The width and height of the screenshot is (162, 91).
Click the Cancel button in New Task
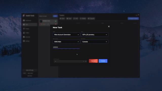(x=93, y=61)
